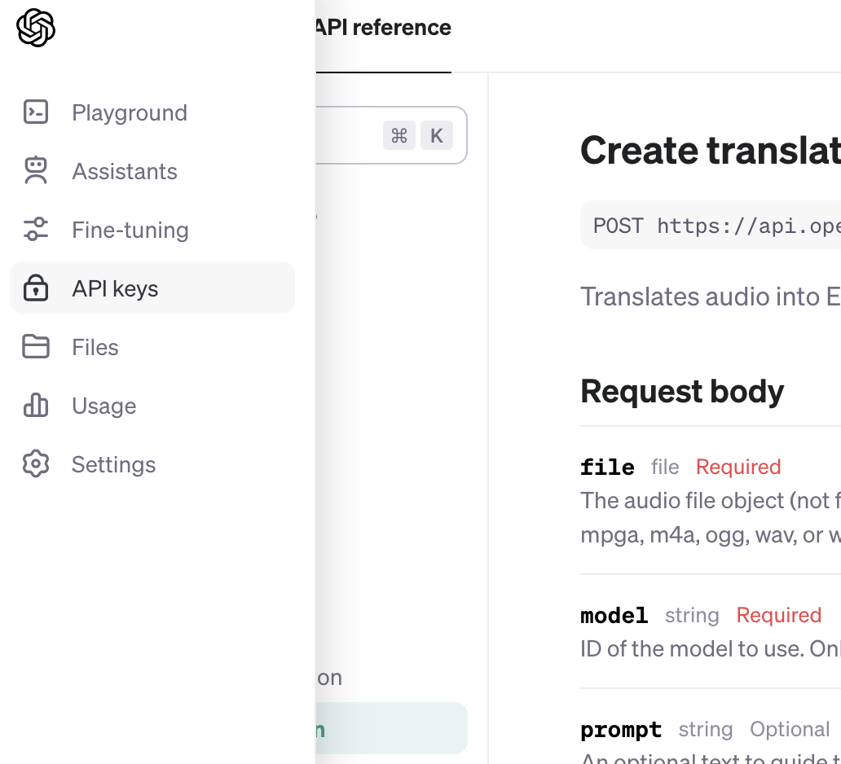Viewport: 841px width, 764px height.
Task: Click the prompt parameter name
Action: (x=621, y=730)
